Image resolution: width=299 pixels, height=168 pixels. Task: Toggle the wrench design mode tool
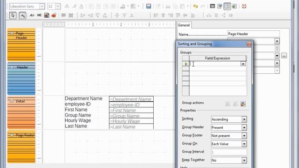(22, 15)
